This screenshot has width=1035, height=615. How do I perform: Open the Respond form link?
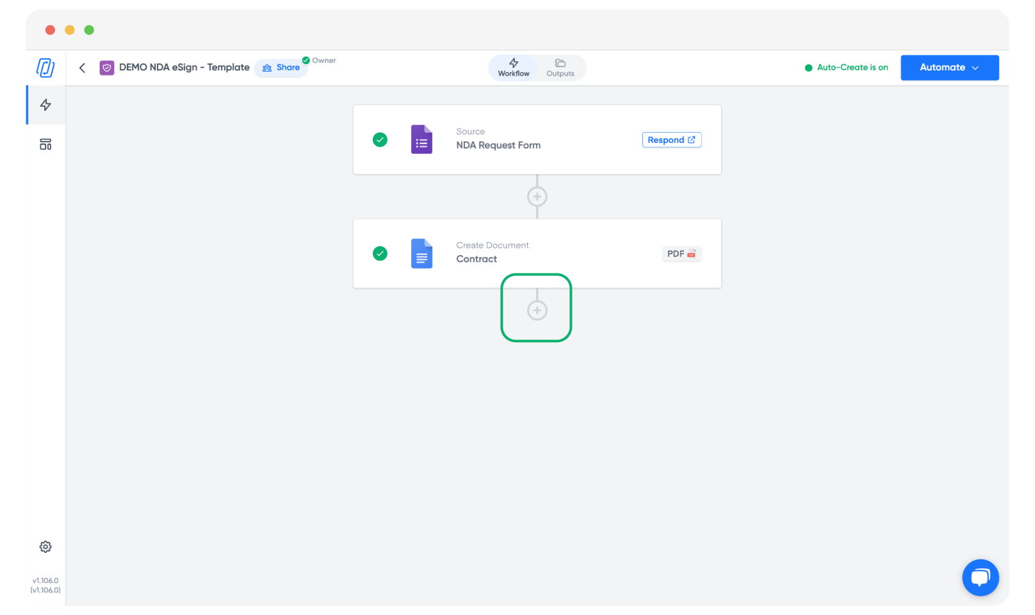click(x=671, y=140)
